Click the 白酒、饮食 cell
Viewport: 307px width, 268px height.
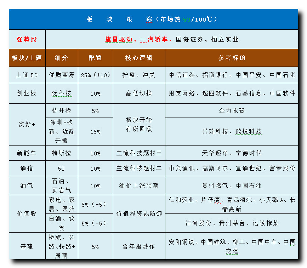[x=62, y=223]
